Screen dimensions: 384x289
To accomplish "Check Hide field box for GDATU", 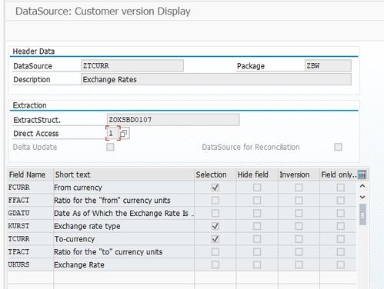I will (257, 213).
